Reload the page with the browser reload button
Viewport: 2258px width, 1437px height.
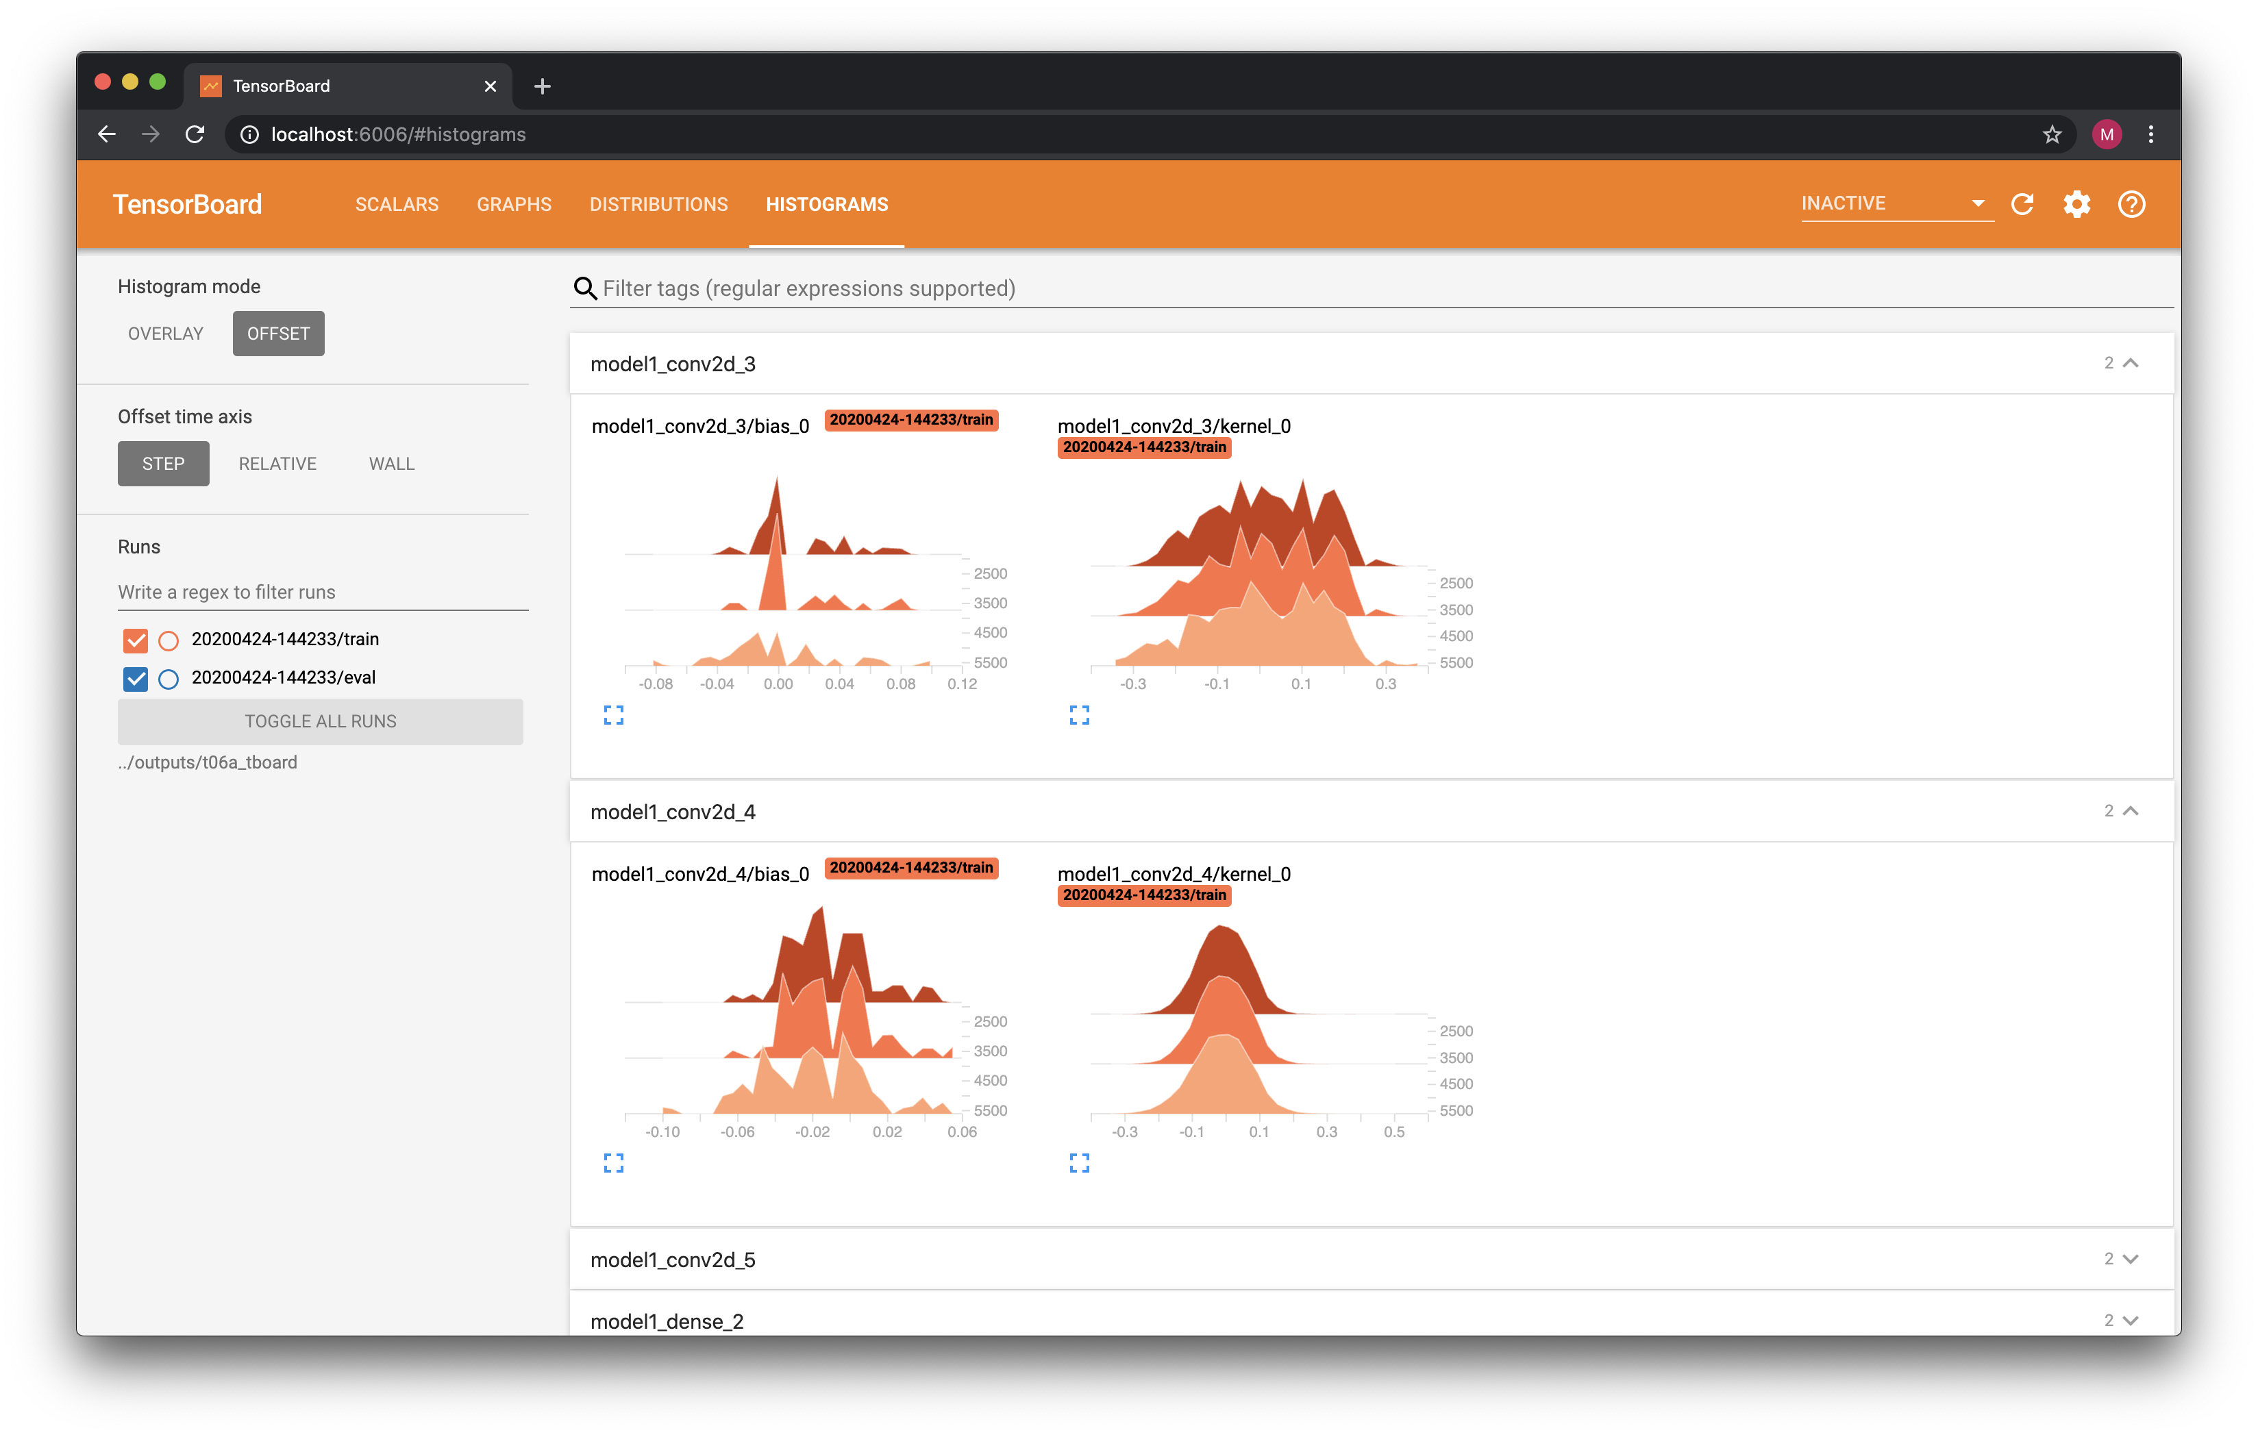pos(195,134)
